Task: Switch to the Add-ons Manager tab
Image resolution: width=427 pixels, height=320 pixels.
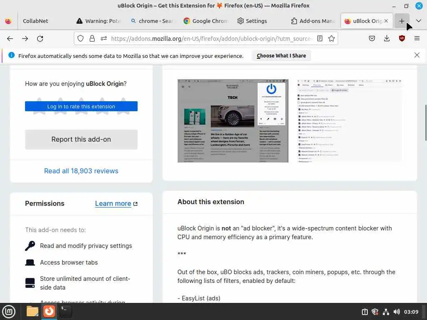Action: pos(313,21)
